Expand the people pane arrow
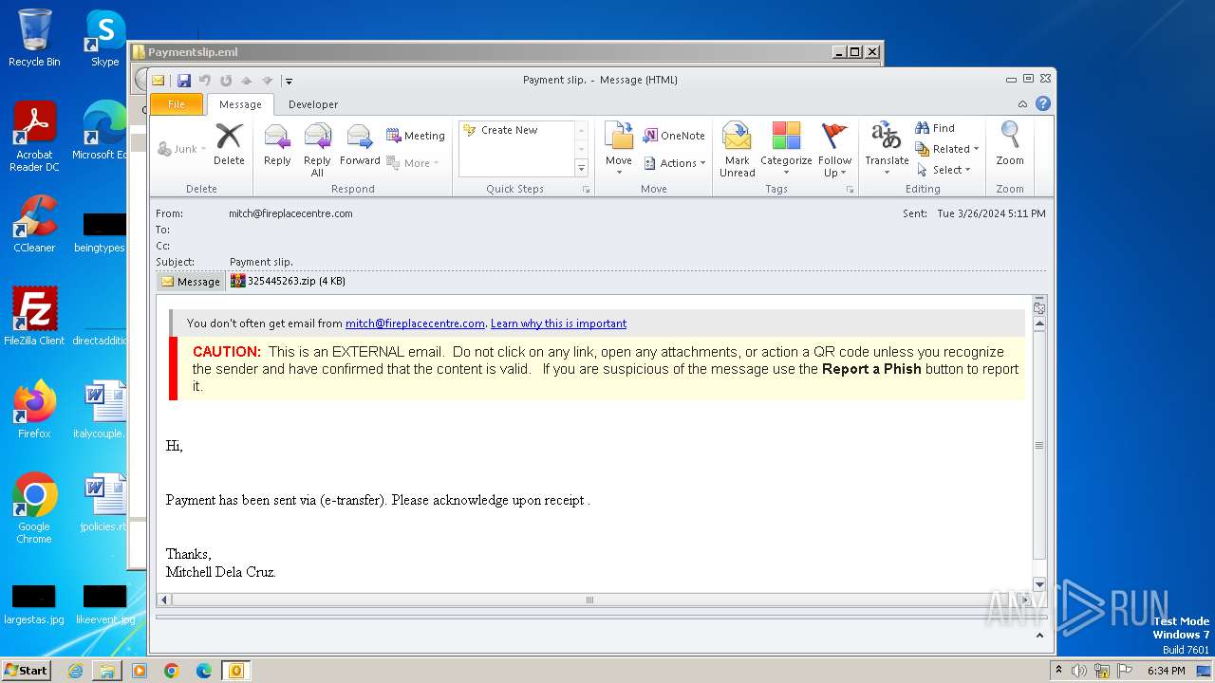Screen dimensions: 1215x683 (1039, 636)
